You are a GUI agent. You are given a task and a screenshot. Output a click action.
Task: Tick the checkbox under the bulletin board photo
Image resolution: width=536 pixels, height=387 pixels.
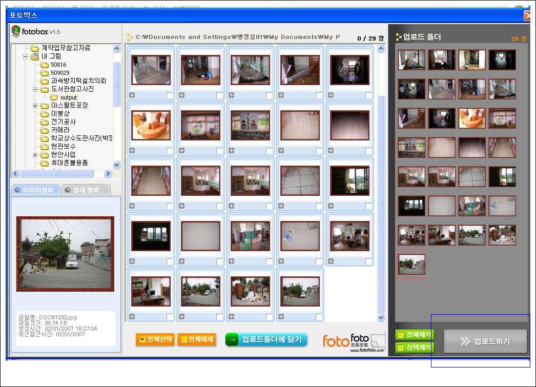tap(269, 150)
